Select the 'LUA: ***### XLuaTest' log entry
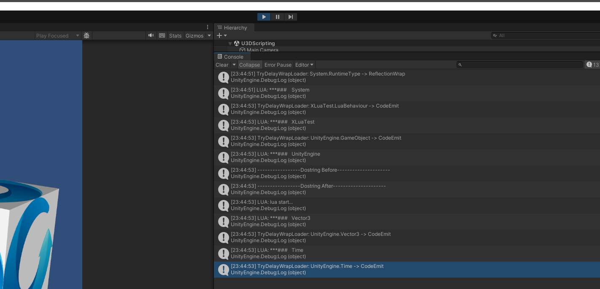 407,125
